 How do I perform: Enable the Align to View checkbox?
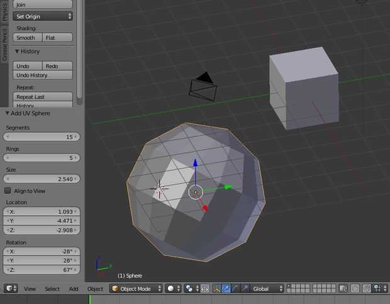[8, 191]
